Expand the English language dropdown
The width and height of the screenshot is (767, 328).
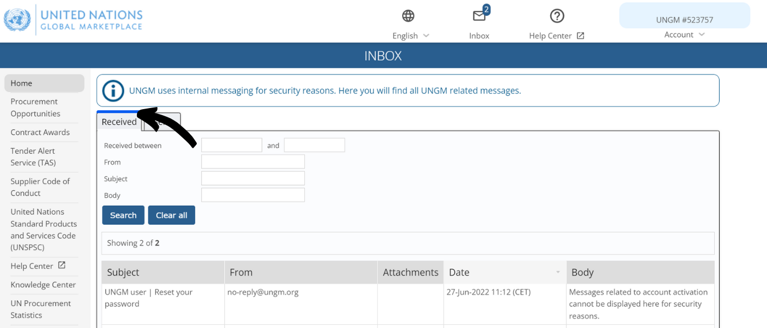411,36
